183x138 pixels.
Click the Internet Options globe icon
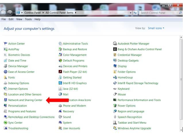click(x=5, y=89)
